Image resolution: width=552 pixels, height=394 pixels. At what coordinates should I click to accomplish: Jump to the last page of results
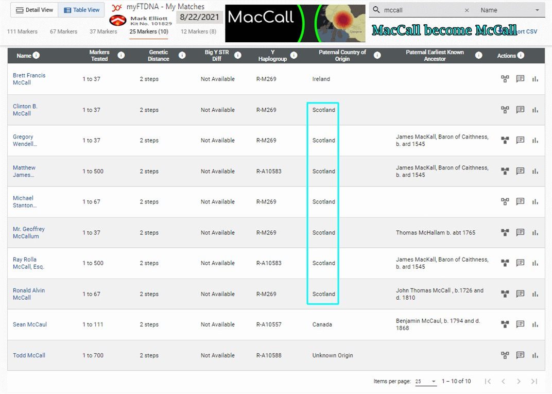[x=534, y=381]
